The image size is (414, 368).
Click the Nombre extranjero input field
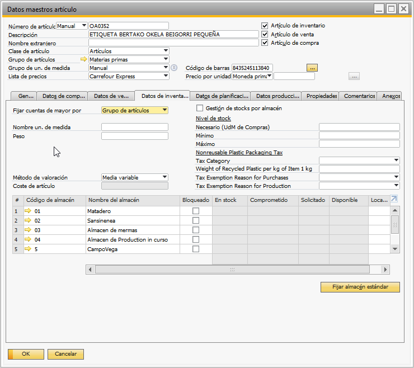(x=173, y=43)
